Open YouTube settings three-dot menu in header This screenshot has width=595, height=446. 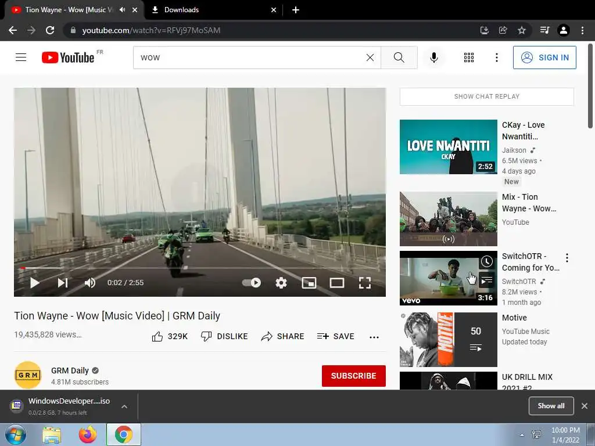point(496,57)
